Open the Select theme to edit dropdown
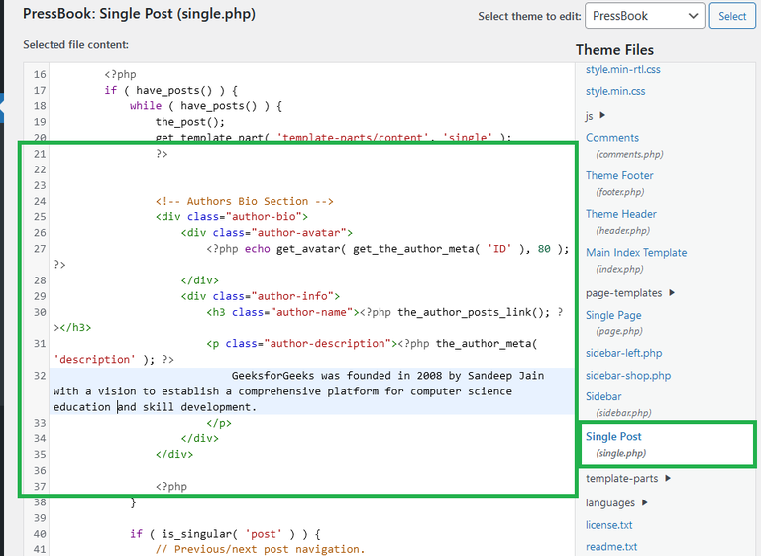This screenshot has width=761, height=556. point(644,16)
